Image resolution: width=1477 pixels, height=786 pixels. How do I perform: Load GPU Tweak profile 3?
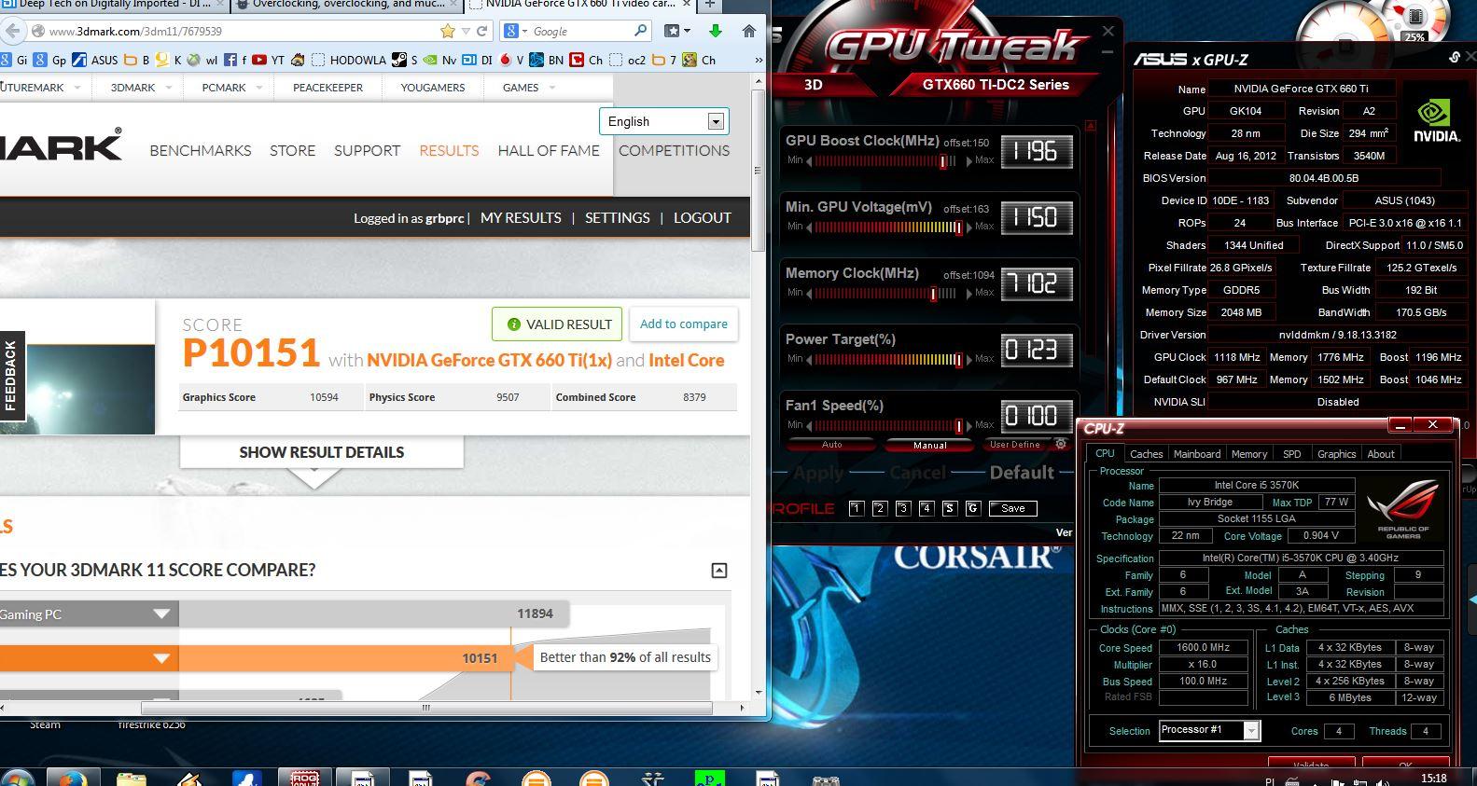903,508
